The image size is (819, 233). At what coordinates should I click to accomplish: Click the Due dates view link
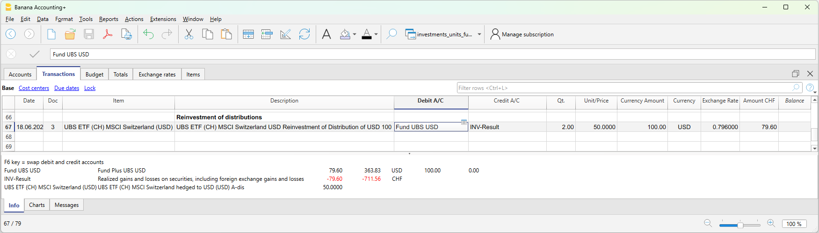tap(66, 88)
